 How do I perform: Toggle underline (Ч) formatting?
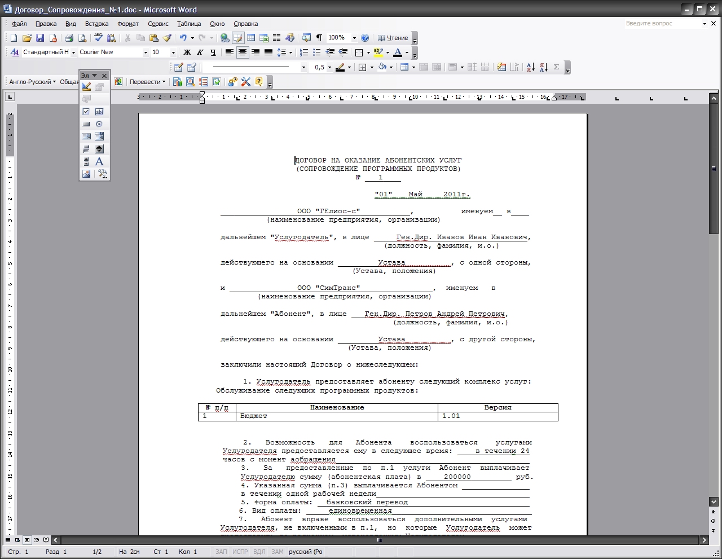[x=213, y=52]
